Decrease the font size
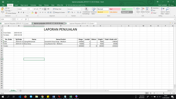 (x=37, y=9)
